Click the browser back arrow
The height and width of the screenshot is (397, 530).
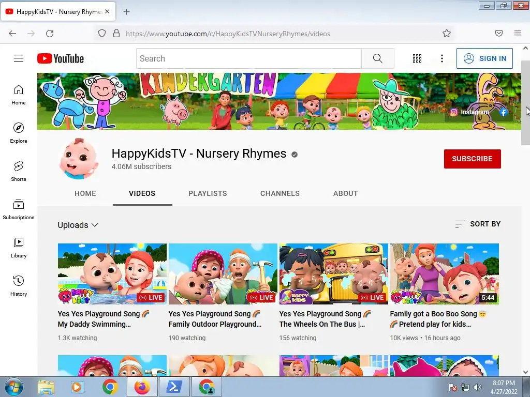pos(12,34)
